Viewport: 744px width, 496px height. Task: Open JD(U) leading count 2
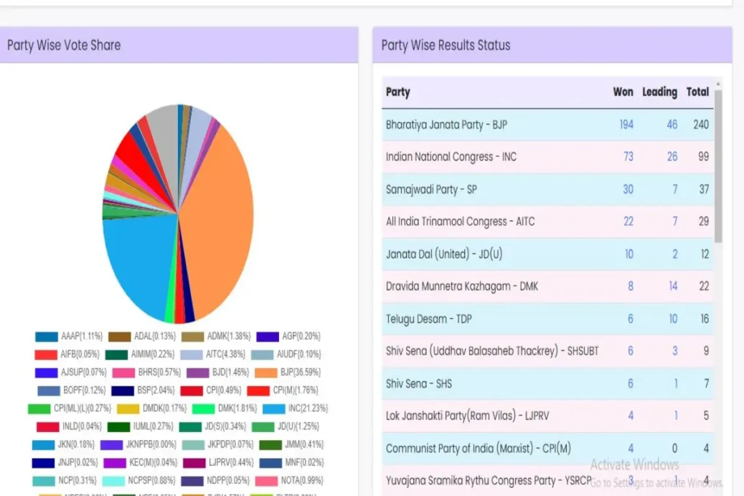tap(675, 254)
